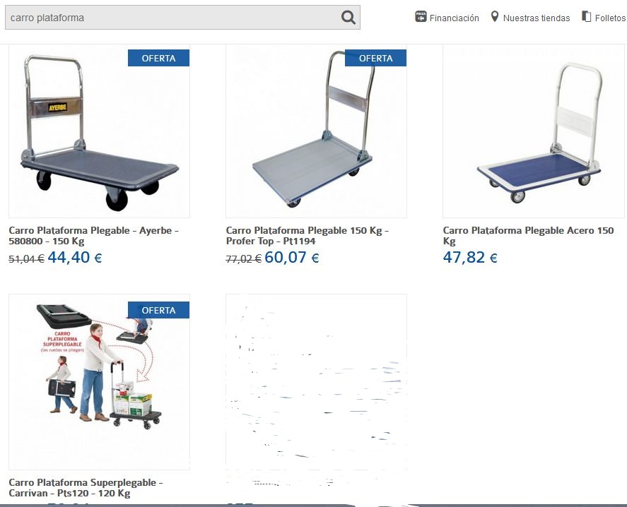Open 'Carro Plataforma Plegable 150 Kg - Profer Top' title
Image resolution: width=627 pixels, height=507 pixels.
click(x=307, y=236)
